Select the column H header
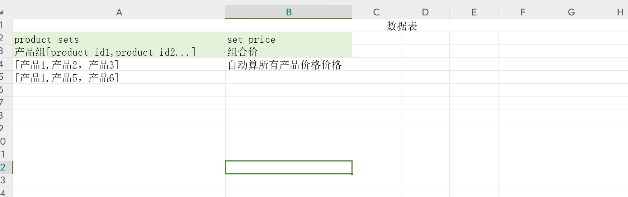This screenshot has width=628, height=197. [x=620, y=12]
